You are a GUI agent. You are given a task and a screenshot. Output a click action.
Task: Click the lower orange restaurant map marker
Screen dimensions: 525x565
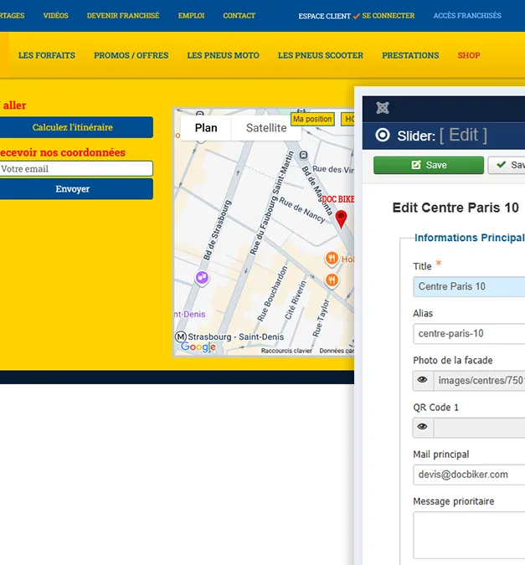[x=332, y=280]
